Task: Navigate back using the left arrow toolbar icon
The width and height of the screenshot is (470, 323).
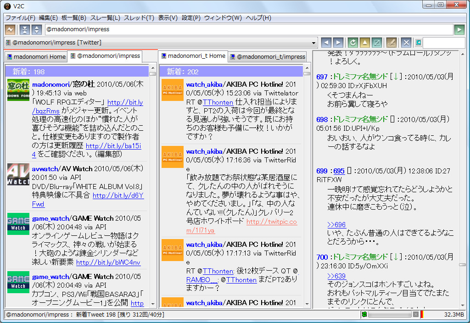Action: pos(326,42)
